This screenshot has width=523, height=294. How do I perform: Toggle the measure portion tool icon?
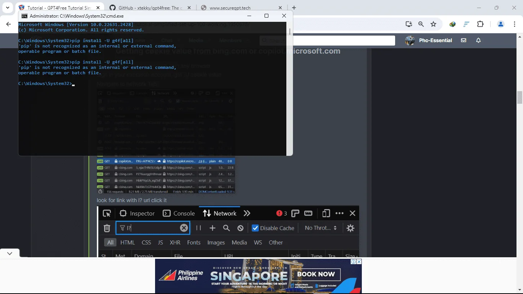[x=309, y=213]
